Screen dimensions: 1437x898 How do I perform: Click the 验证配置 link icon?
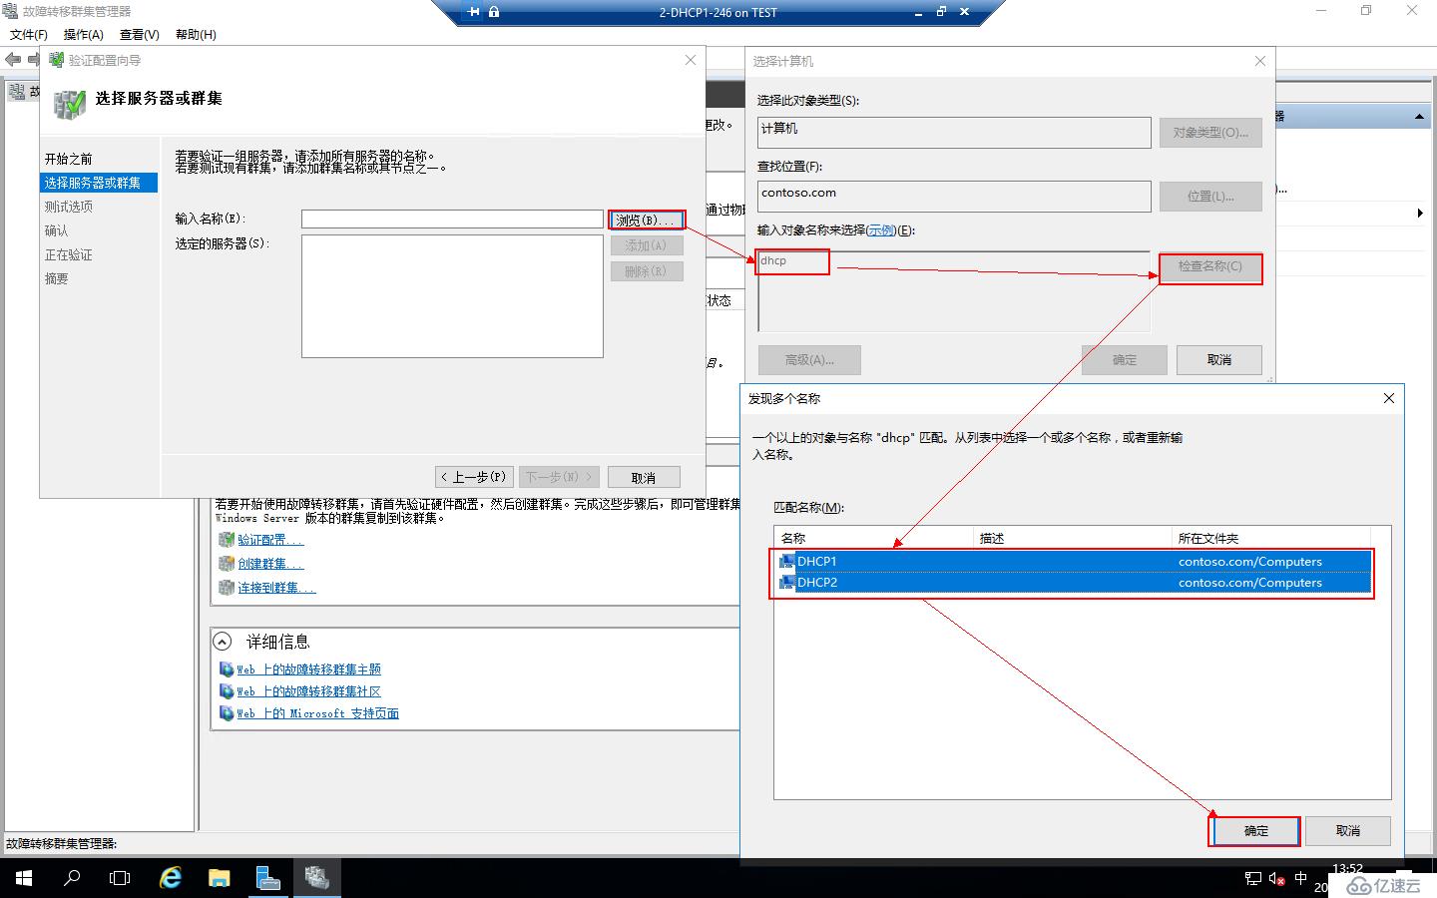[x=227, y=540]
